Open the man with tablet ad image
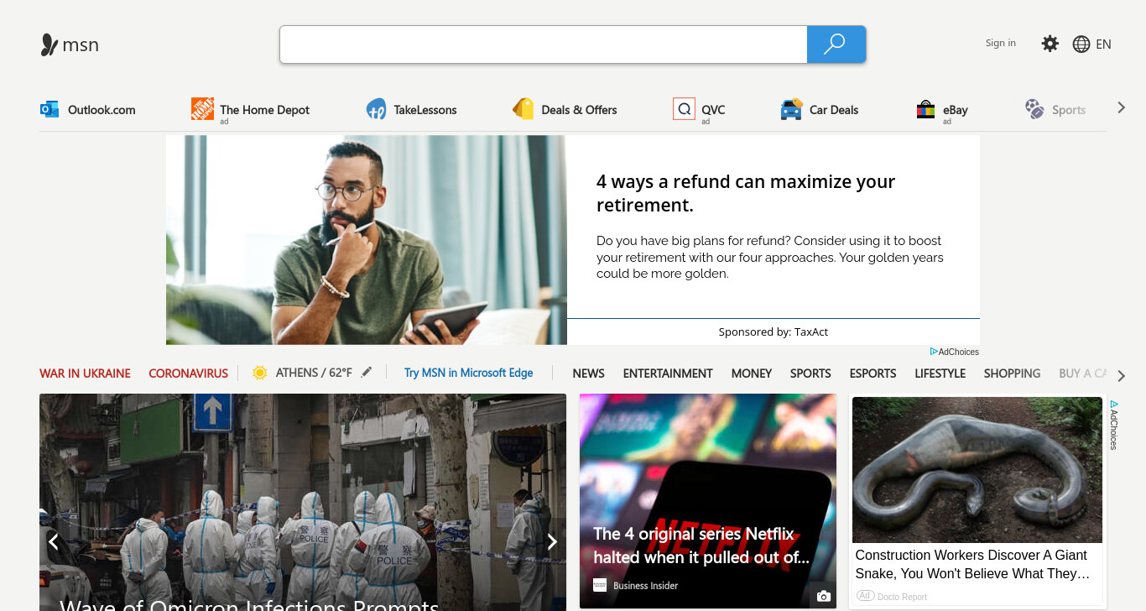This screenshot has height=611, width=1146. (x=367, y=240)
